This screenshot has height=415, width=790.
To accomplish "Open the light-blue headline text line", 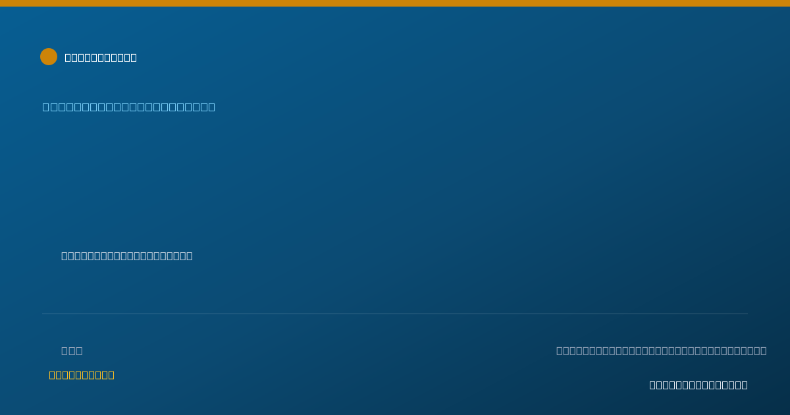I will 129,107.
